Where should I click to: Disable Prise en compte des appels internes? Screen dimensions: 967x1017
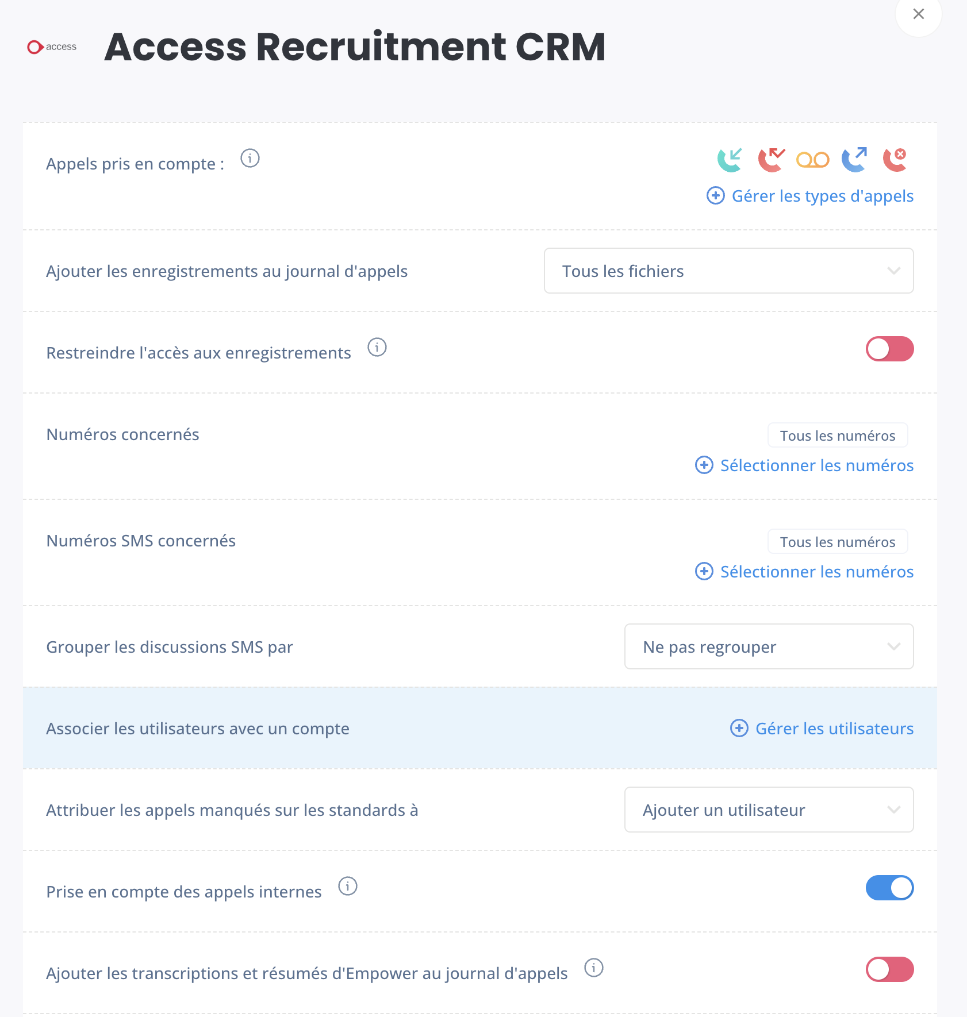889,888
